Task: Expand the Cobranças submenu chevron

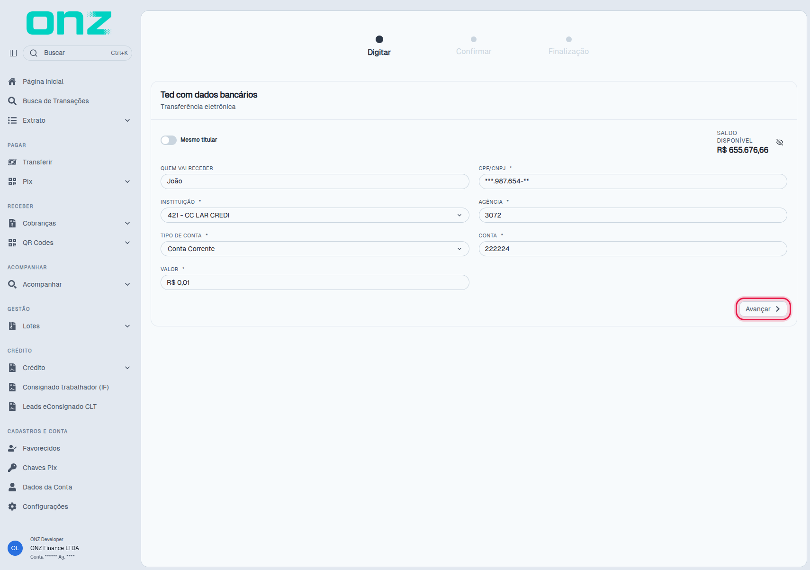Action: click(127, 223)
